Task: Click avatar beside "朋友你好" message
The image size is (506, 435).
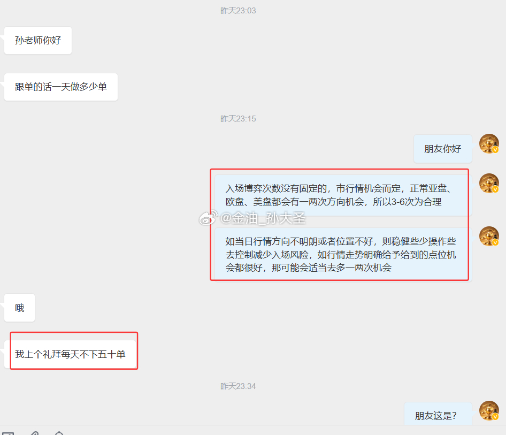Action: [489, 143]
